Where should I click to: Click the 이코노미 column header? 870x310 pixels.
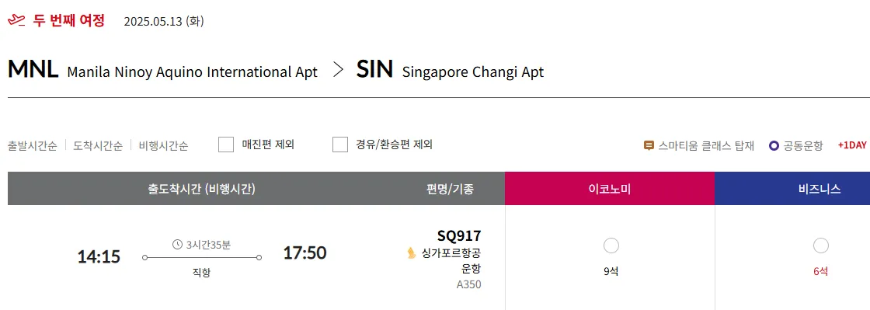click(610, 189)
